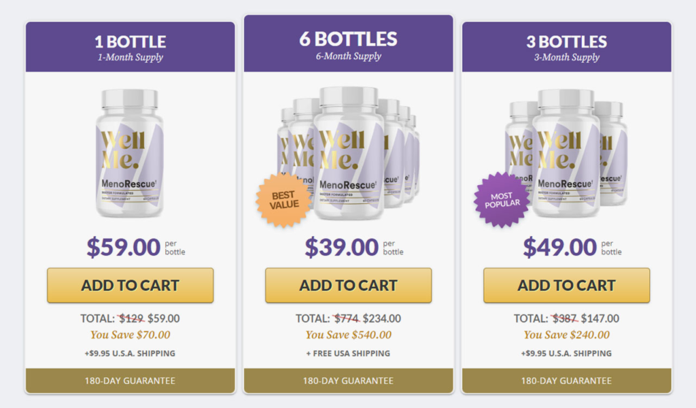The height and width of the screenshot is (408, 696).
Task: Click the 3 Bottles purple header
Action: 566,47
